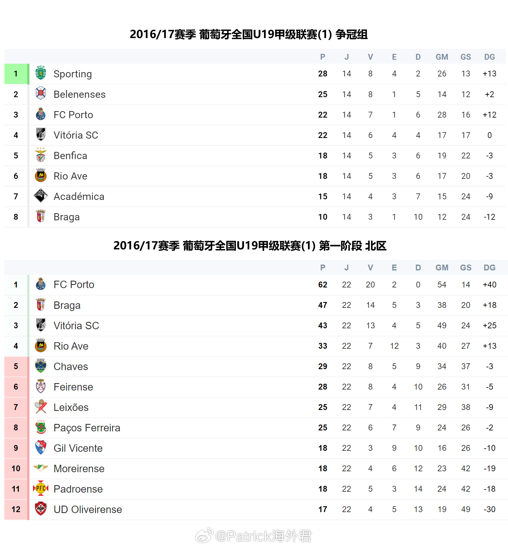Click the UD Oliveirense crest icon

tap(41, 509)
